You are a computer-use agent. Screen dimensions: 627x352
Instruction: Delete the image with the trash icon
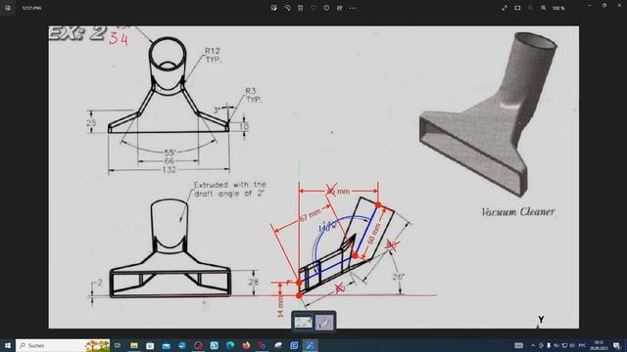click(301, 8)
